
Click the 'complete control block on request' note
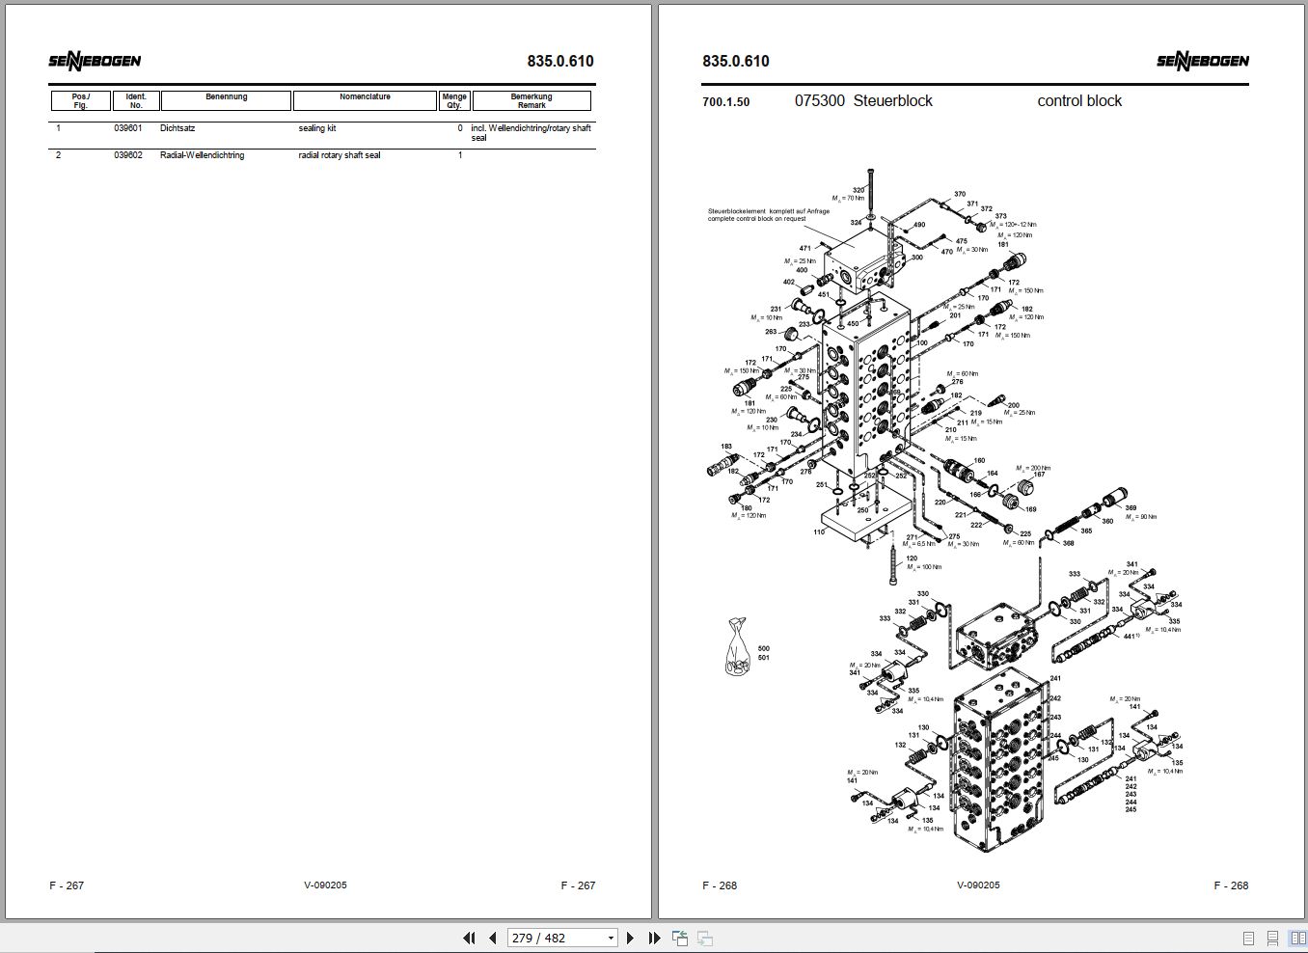tap(756, 219)
